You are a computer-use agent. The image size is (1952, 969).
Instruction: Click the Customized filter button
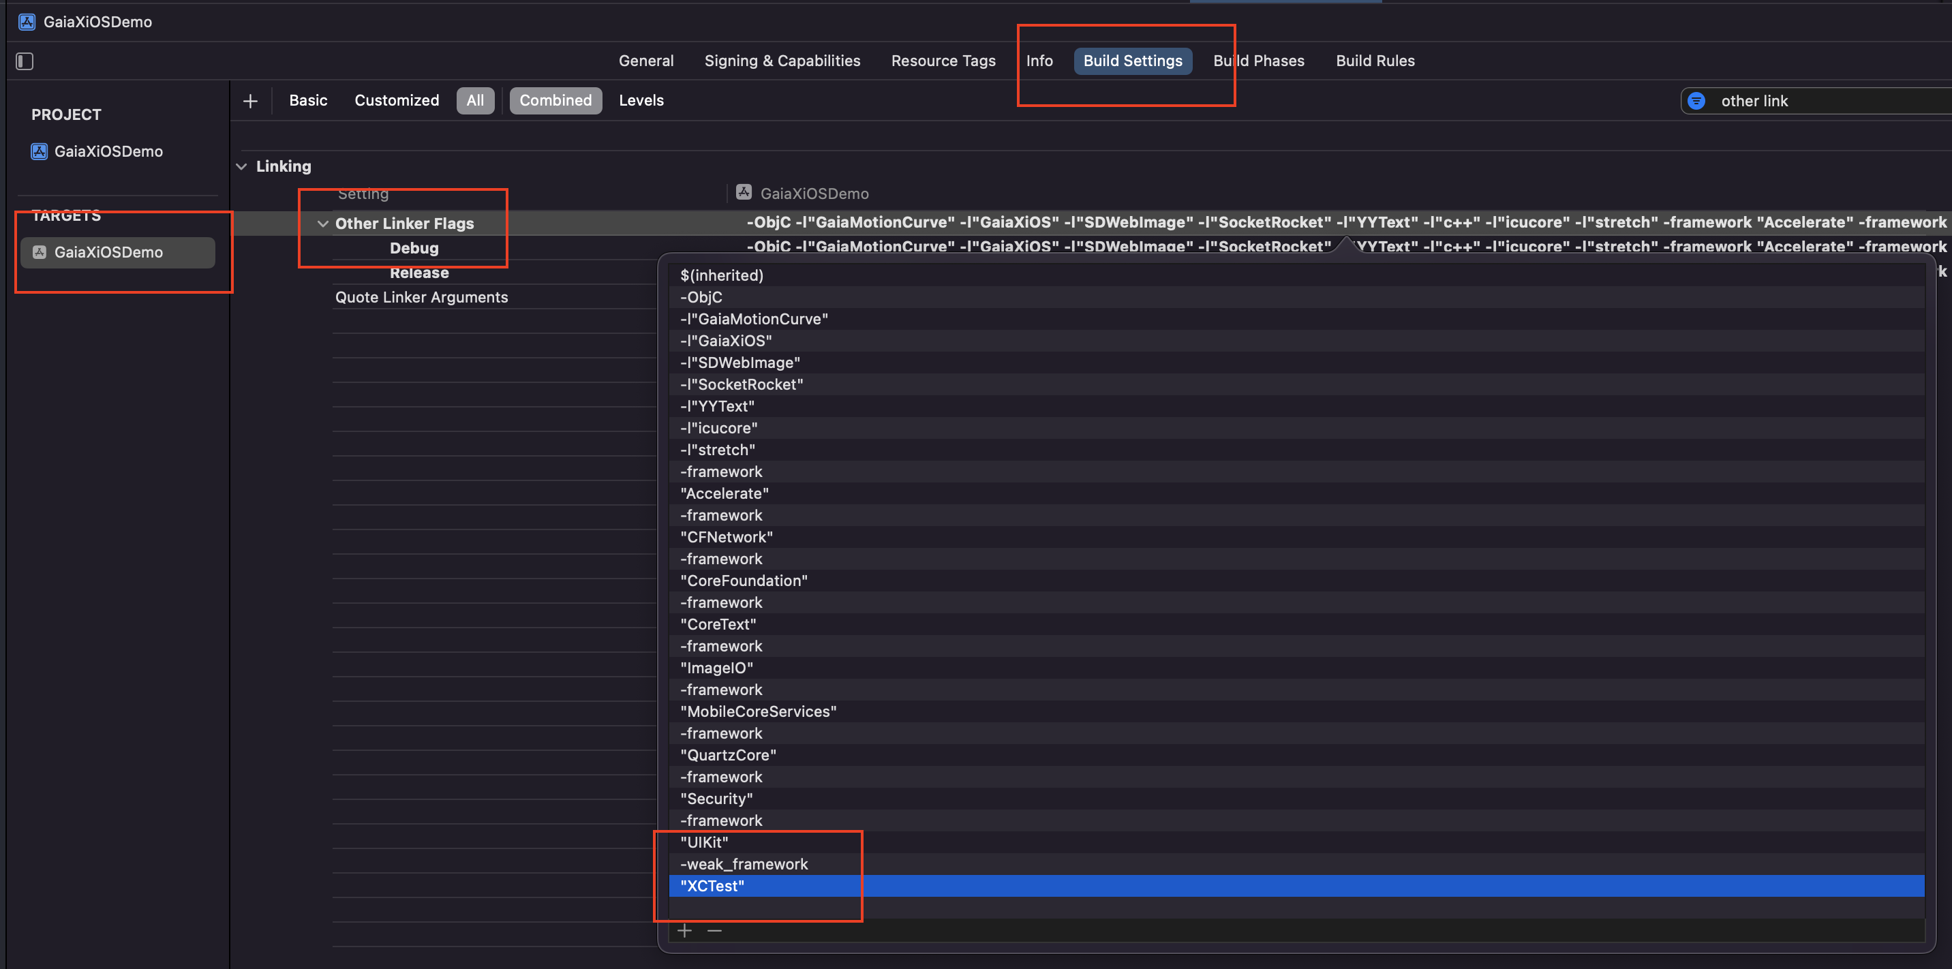[x=396, y=100]
